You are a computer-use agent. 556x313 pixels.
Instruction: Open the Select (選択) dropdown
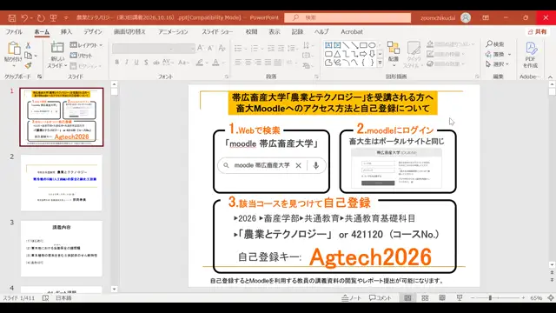pos(498,64)
